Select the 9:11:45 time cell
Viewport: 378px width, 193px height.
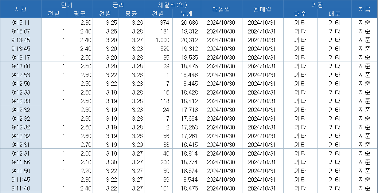pos(20,180)
